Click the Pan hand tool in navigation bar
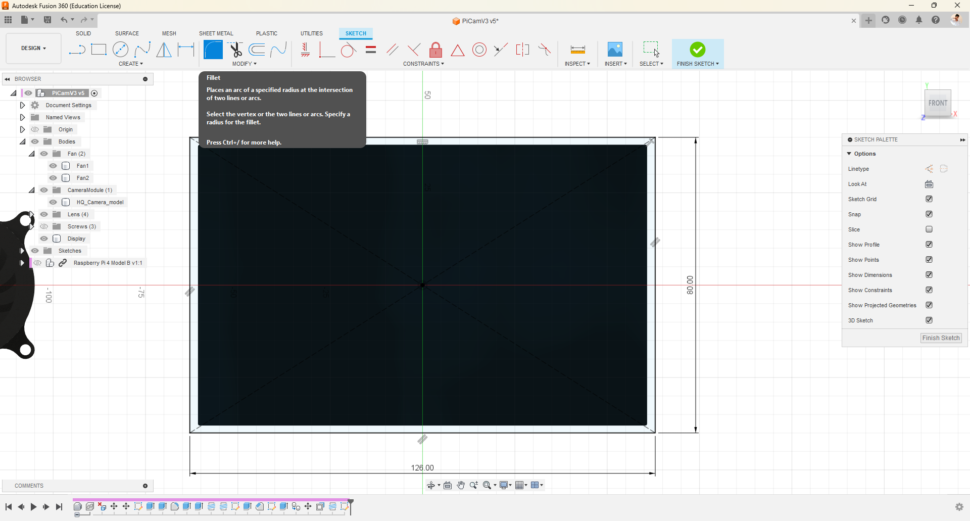 (461, 485)
